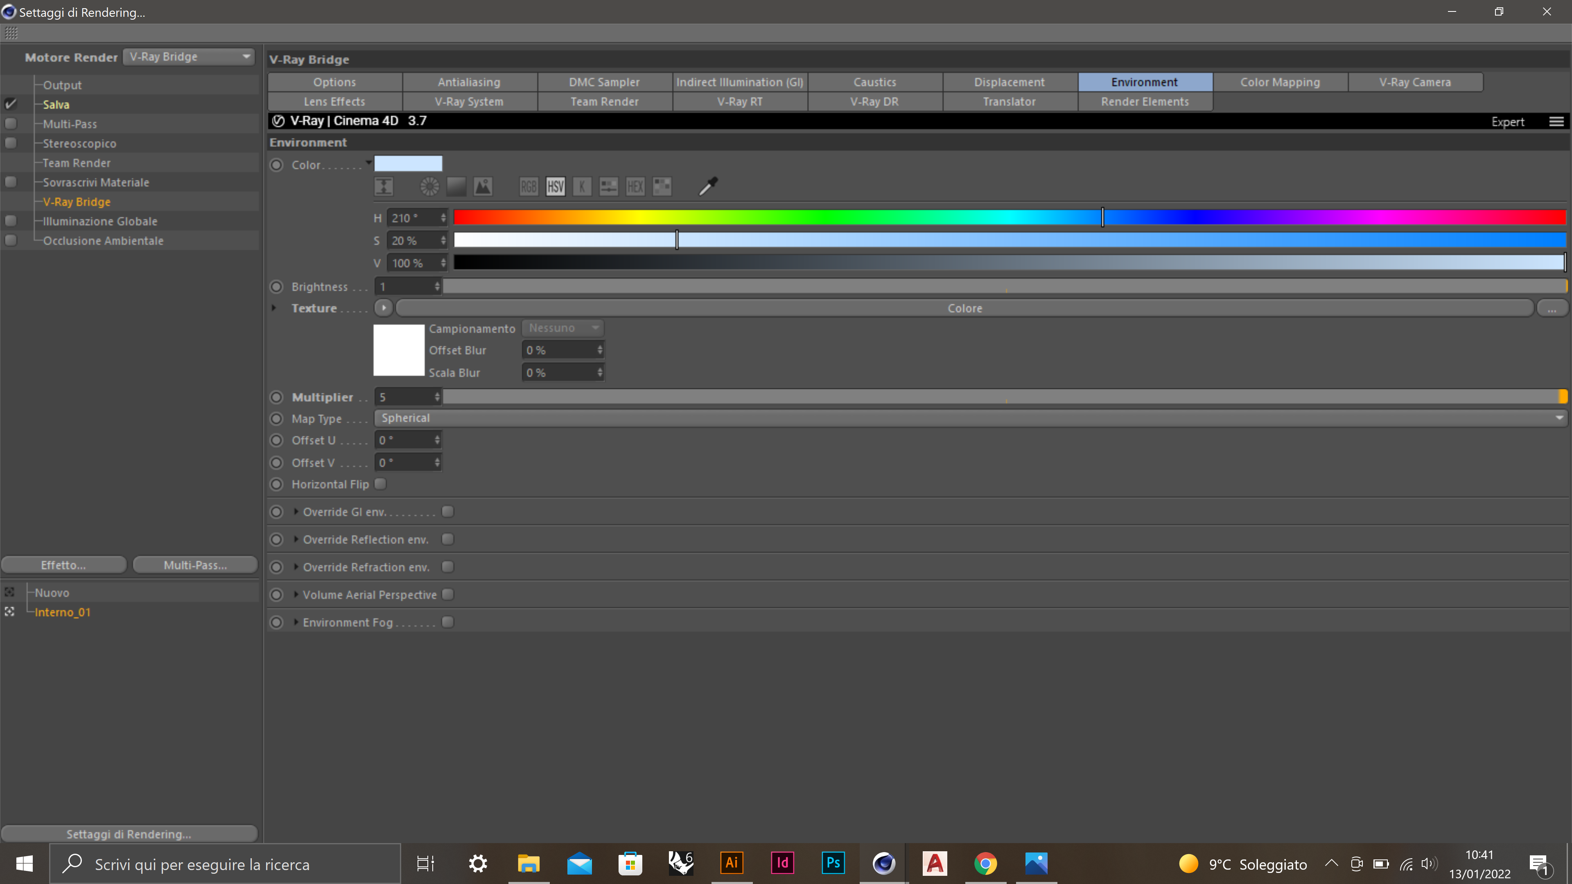Open the Map Type Spherical dropdown
Viewport: 1572px width, 884px height.
click(970, 418)
